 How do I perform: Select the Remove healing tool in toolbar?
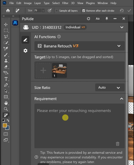tap(6, 115)
